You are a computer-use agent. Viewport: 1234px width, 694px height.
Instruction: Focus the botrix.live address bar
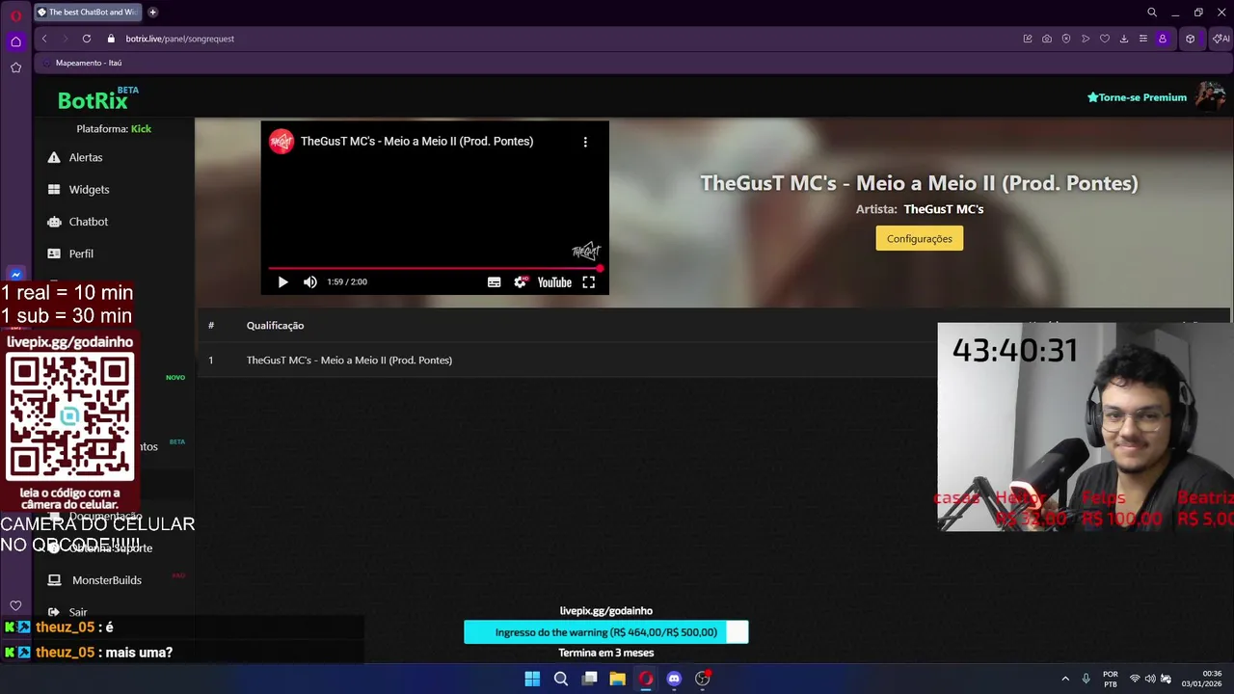179,39
